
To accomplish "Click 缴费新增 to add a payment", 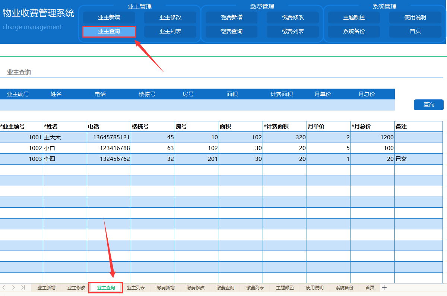I will [x=231, y=17].
